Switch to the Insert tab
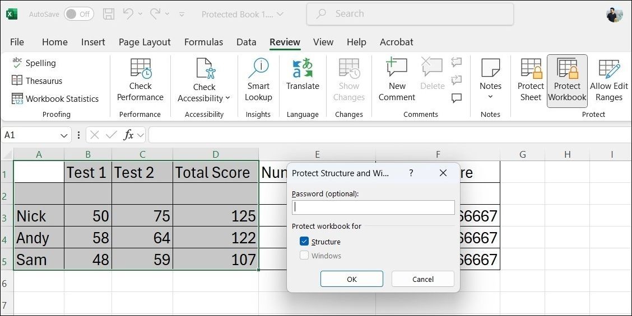This screenshot has width=632, height=316. [x=93, y=42]
